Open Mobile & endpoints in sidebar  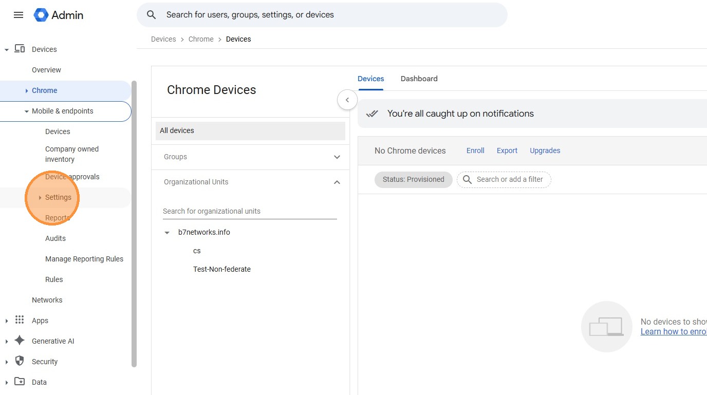coord(62,111)
